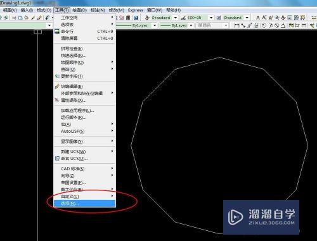Expand the 工作空间 submenu

(x=84, y=18)
